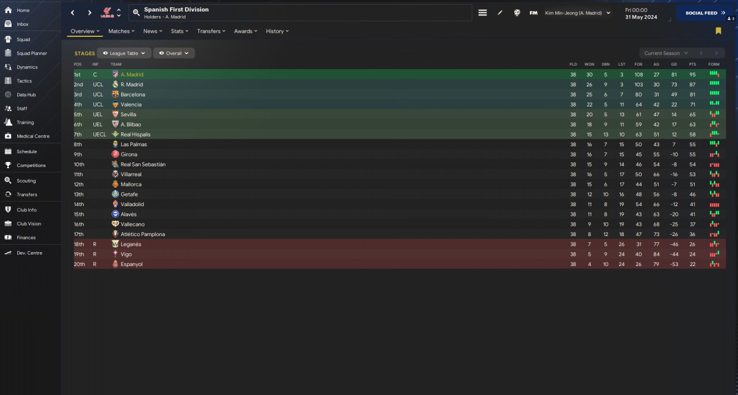
Task: Select the Overview tab
Action: pyautogui.click(x=85, y=31)
